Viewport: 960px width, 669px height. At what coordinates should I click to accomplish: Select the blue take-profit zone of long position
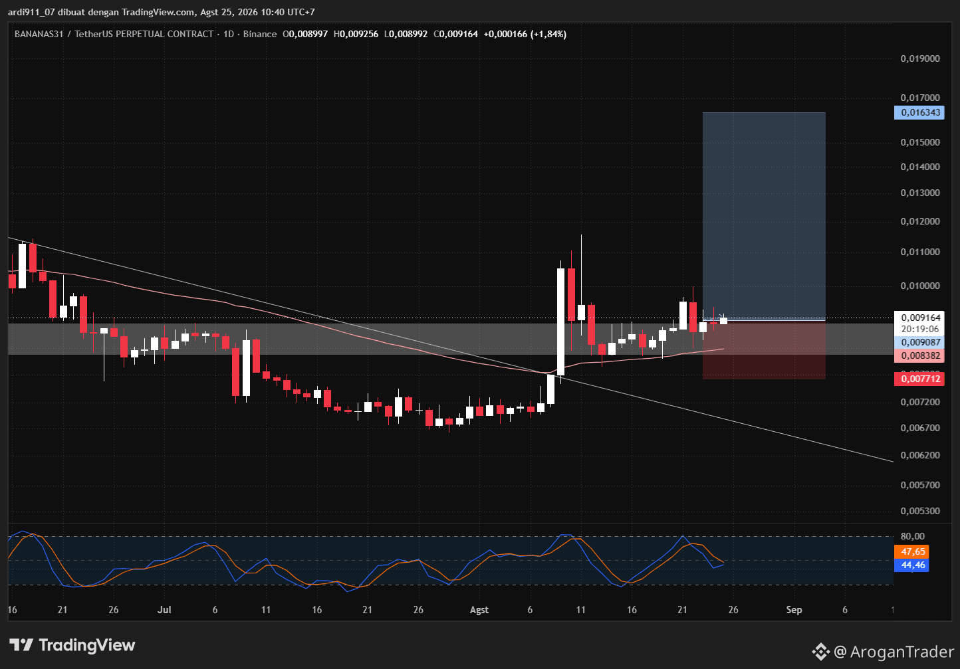click(x=764, y=217)
